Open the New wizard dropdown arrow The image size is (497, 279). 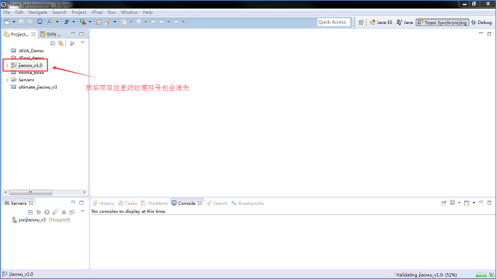14,22
